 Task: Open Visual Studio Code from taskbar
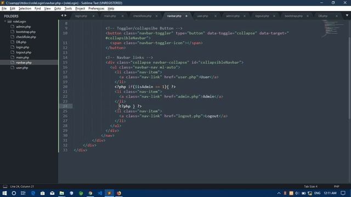point(100,193)
